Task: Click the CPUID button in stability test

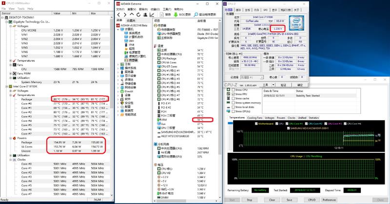Action: click(x=312, y=200)
